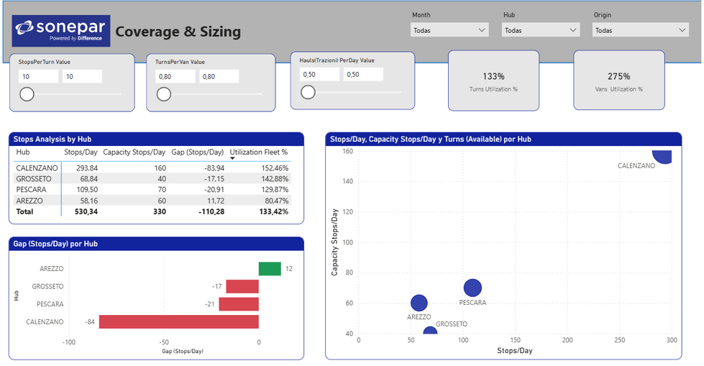Click the first Hauls PerDay value box
The width and height of the screenshot is (704, 366).
coord(320,75)
